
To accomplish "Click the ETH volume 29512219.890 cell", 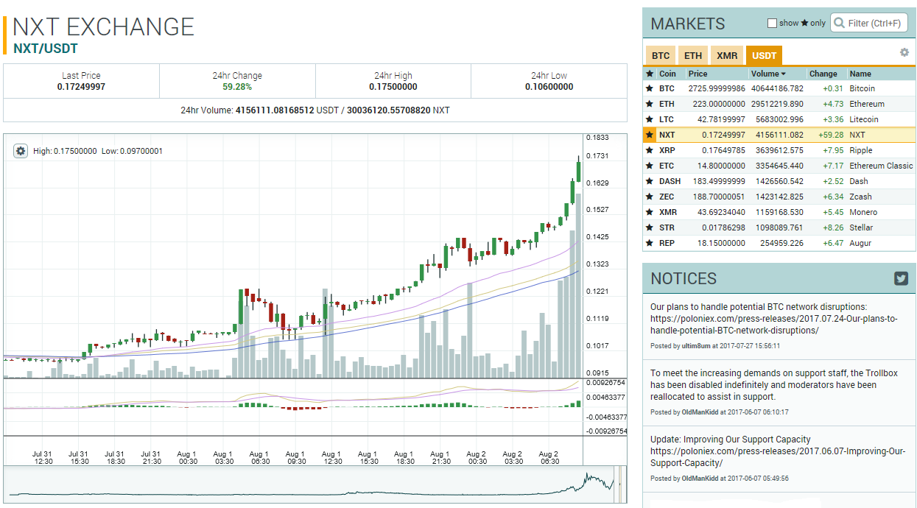I will 777,104.
